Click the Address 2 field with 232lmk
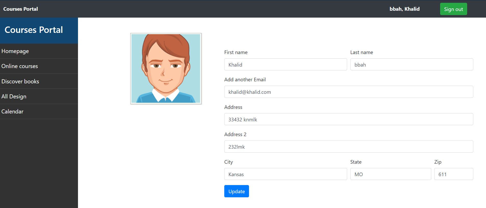The width and height of the screenshot is (486, 208). (349, 147)
